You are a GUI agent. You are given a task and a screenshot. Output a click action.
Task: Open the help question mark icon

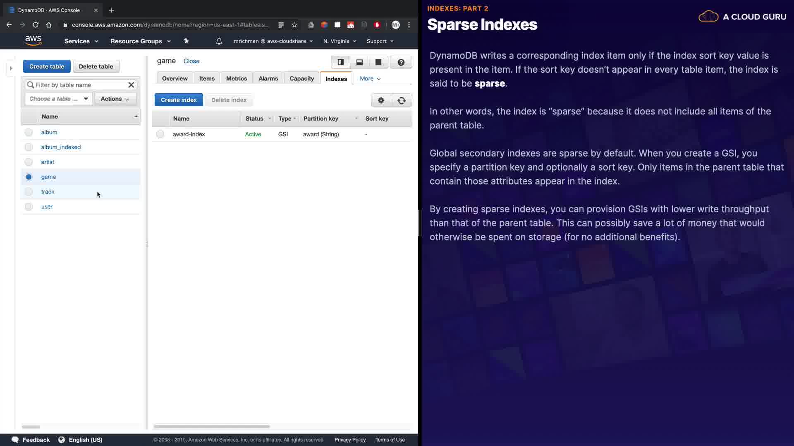tap(401, 62)
